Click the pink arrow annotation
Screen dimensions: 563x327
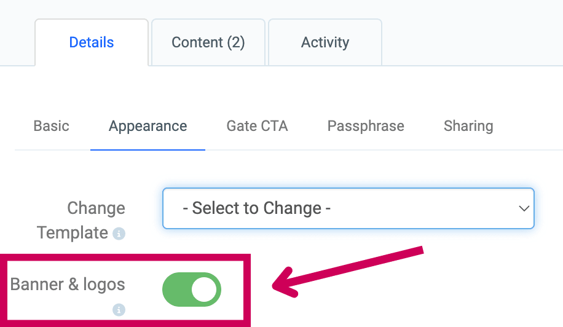(x=347, y=272)
